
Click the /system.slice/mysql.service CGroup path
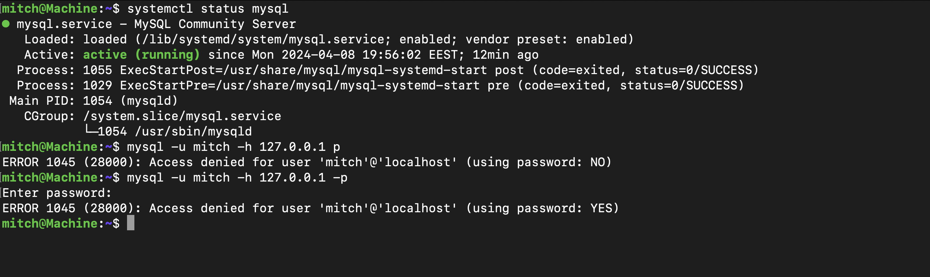[x=182, y=116]
